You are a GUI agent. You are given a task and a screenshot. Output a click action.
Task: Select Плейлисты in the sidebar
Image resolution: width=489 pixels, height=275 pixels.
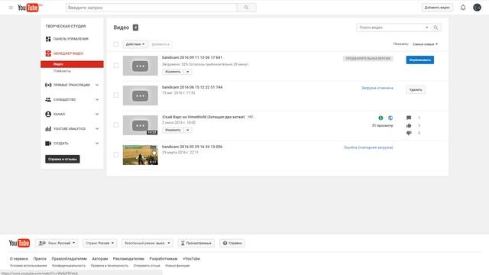[x=62, y=71]
